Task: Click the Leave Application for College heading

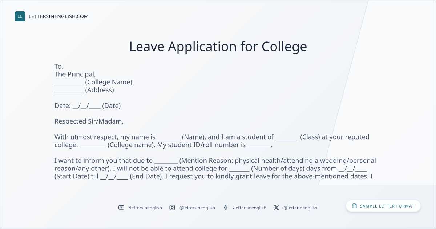Action: point(218,47)
